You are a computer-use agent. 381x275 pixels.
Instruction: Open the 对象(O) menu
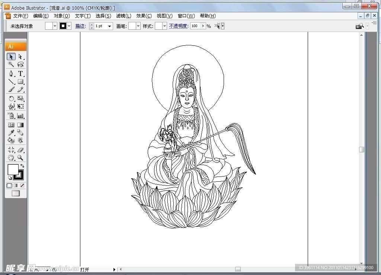(x=62, y=16)
